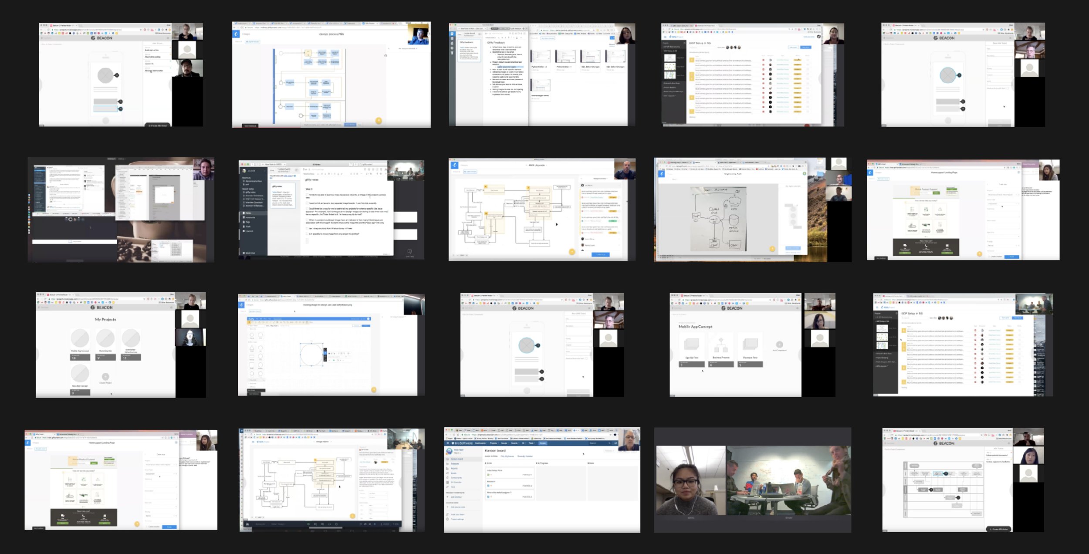Select Notebooks in the Evernote sidebar
The image size is (1089, 554).
tap(250, 217)
